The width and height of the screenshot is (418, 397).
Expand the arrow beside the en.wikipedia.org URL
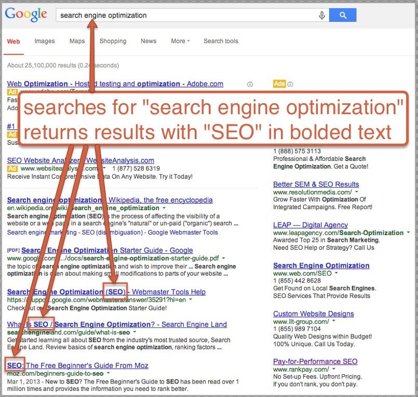(164, 208)
